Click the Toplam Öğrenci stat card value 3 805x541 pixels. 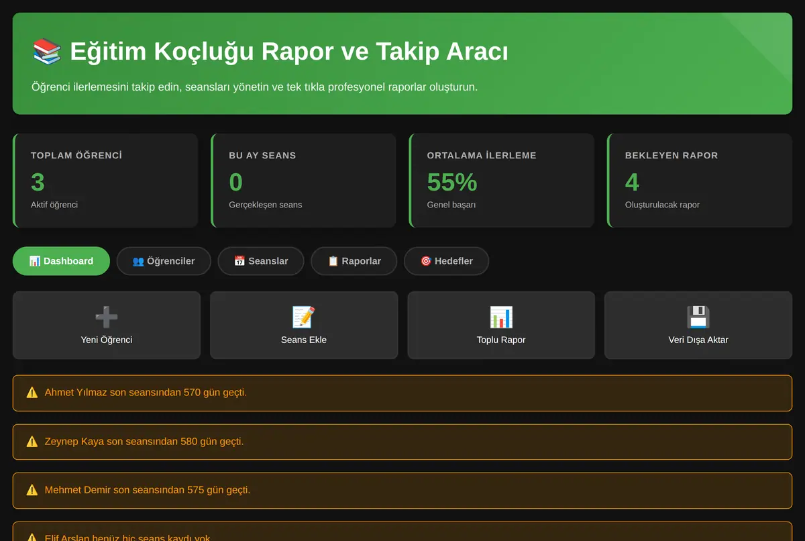[x=38, y=183]
